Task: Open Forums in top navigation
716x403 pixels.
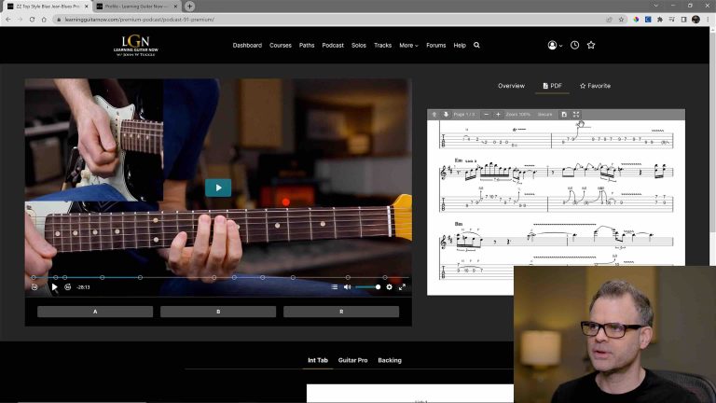Action: (x=436, y=45)
